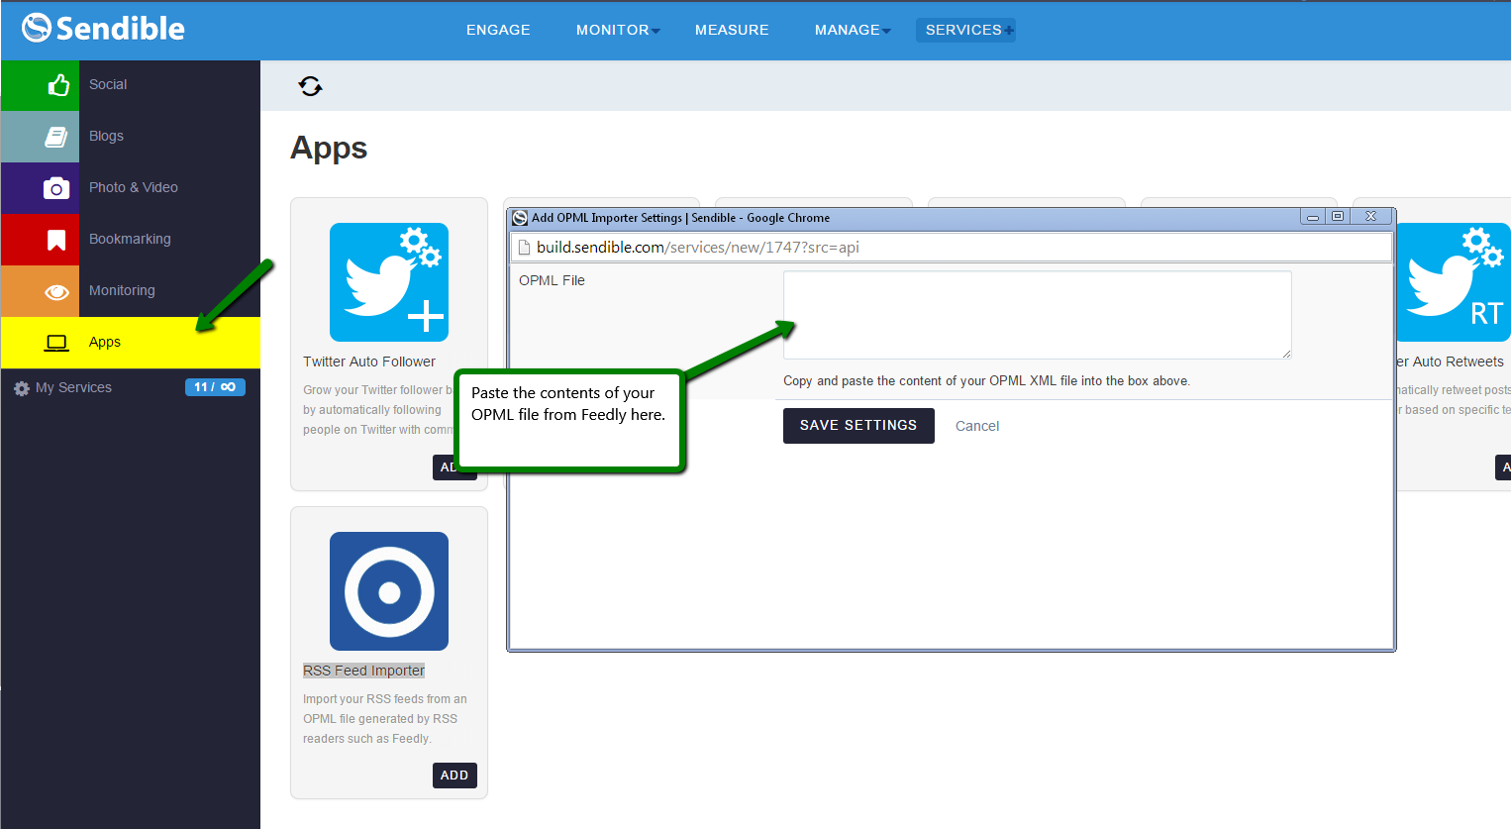Click Add button under RSS Feed Importer
The width and height of the screenshot is (1511, 829).
454,776
